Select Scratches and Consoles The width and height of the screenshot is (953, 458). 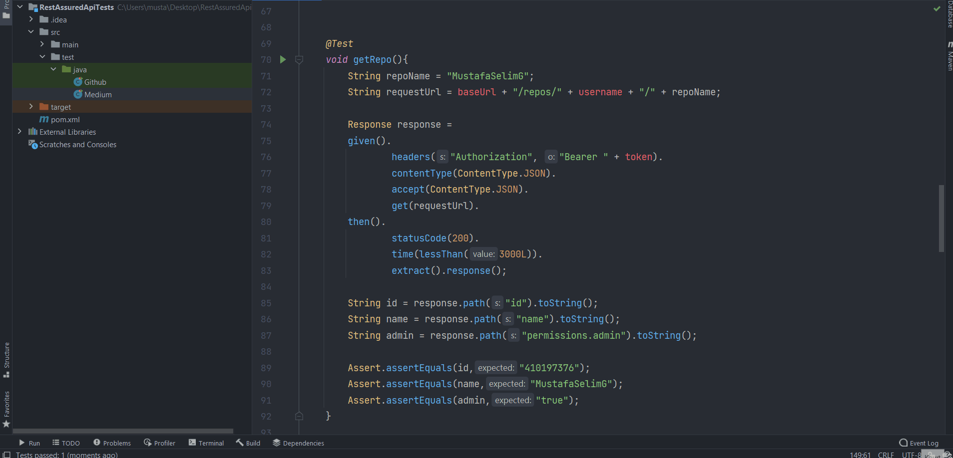point(72,144)
